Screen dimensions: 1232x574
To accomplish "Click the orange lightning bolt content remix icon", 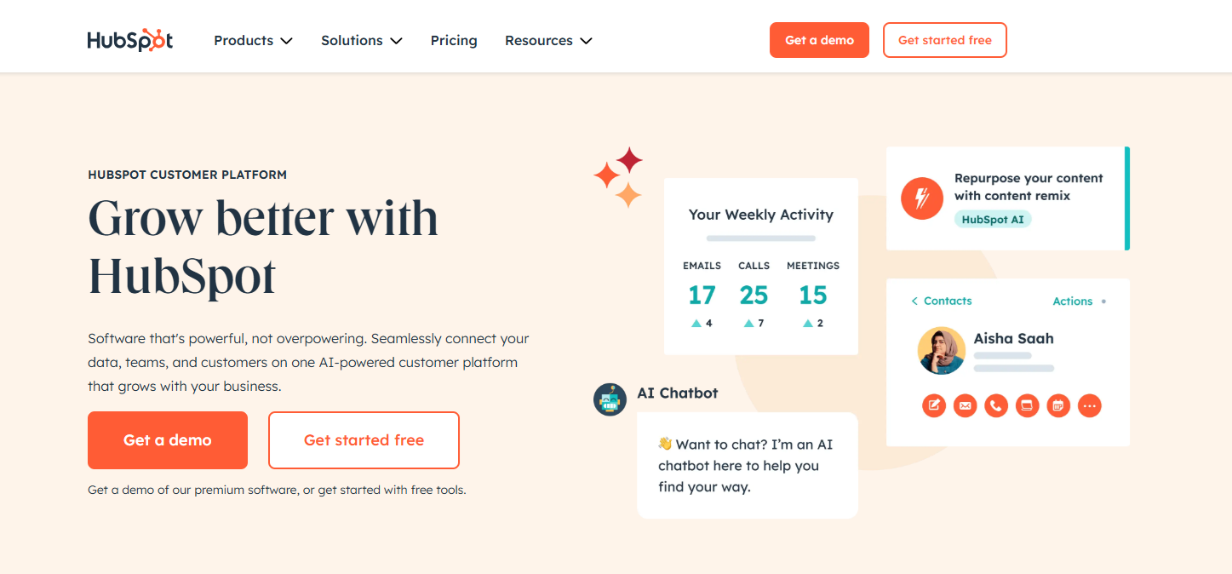I will coord(922,198).
